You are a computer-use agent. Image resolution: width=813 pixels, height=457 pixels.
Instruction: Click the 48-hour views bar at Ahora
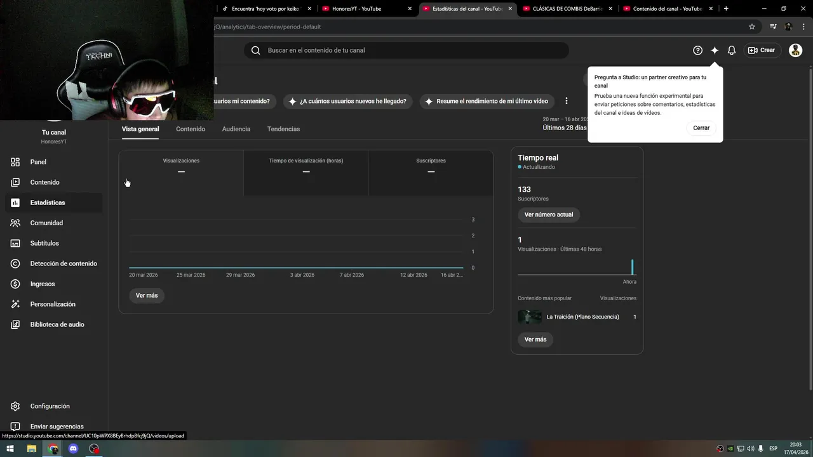click(632, 267)
